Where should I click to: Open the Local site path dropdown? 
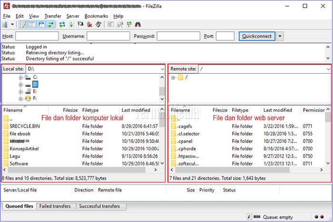point(163,69)
